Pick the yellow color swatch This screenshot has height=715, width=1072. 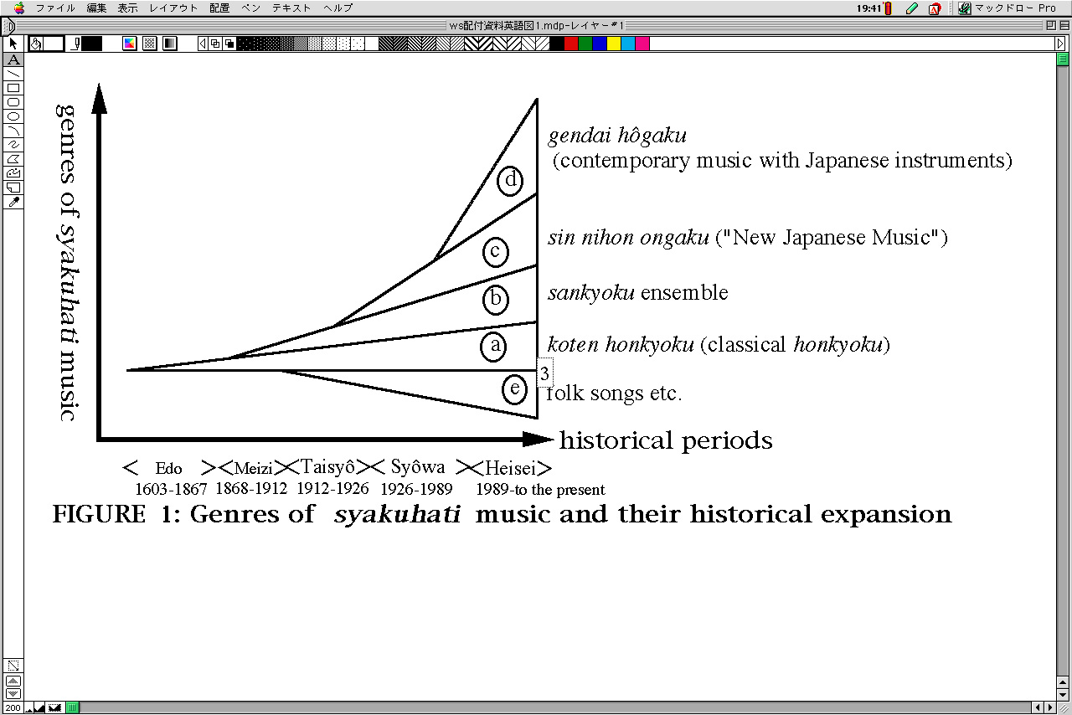pyautogui.click(x=614, y=44)
